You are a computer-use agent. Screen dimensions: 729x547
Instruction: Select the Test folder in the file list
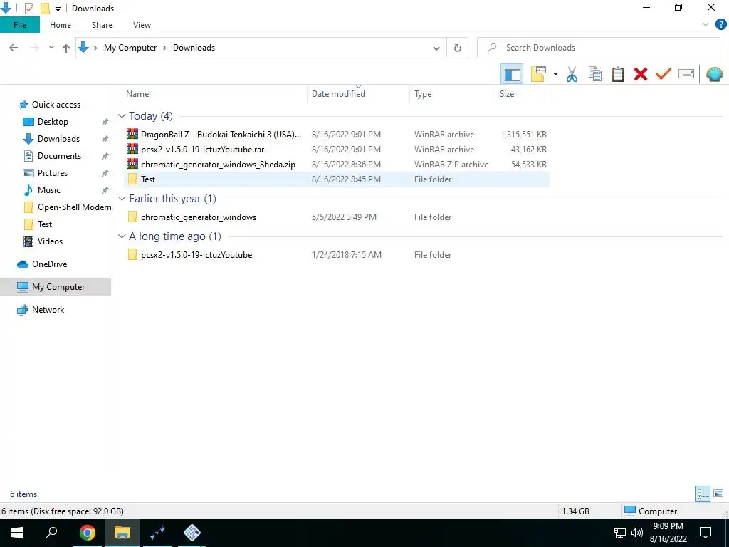(337, 179)
